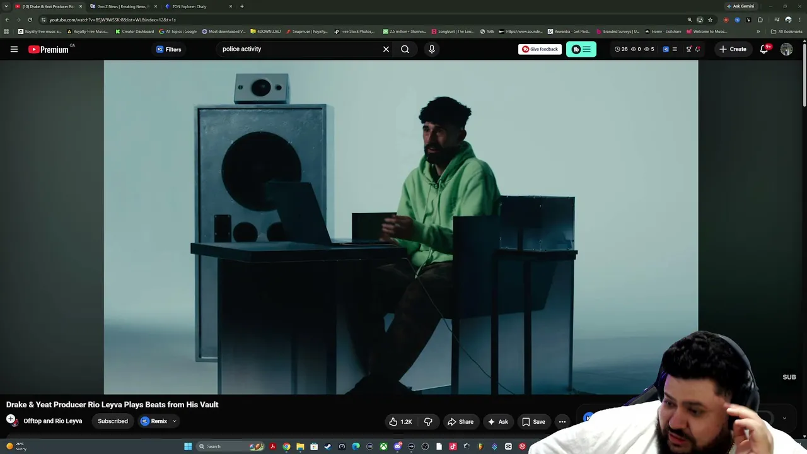Open the Songtrust bookmark
This screenshot has height=454, width=807.
click(x=452, y=32)
